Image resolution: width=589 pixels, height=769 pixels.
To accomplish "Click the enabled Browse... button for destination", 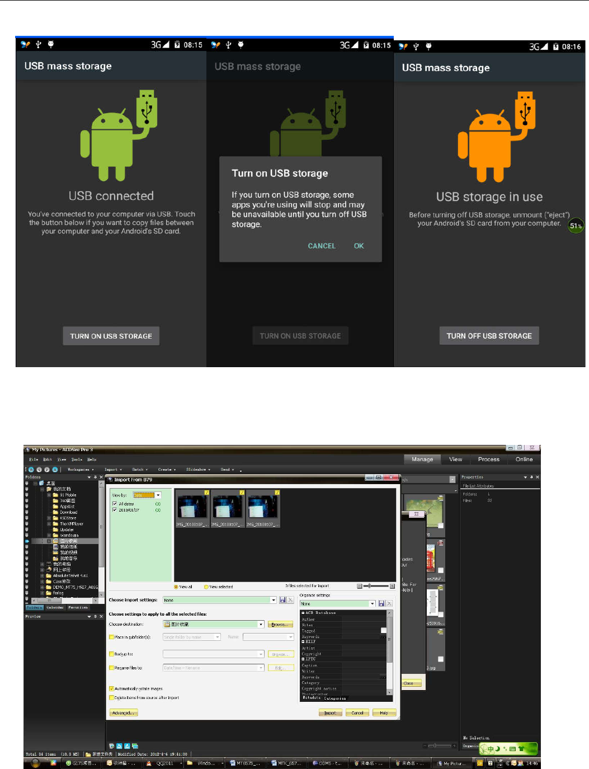I will pos(281,624).
